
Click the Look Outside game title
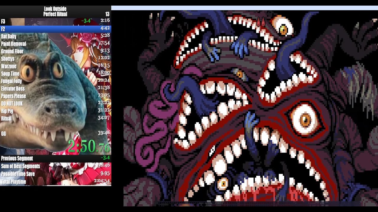[55, 9]
